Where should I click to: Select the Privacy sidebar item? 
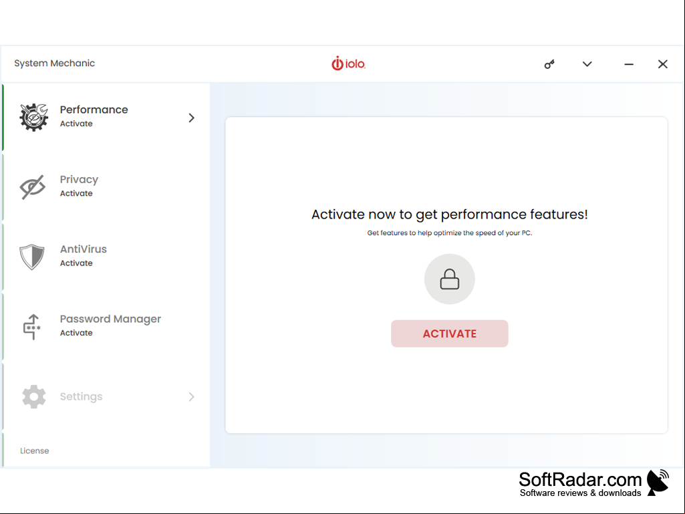[106, 187]
